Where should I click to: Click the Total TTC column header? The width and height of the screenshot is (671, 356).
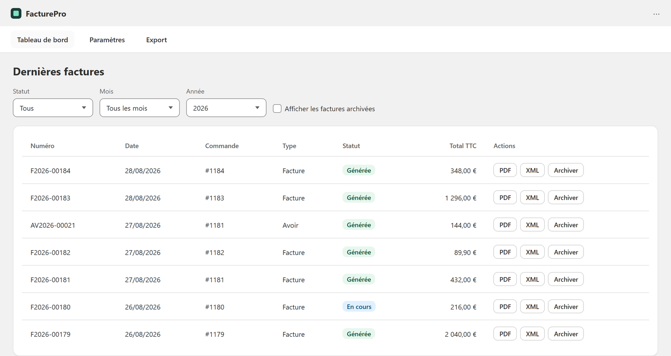pos(463,146)
